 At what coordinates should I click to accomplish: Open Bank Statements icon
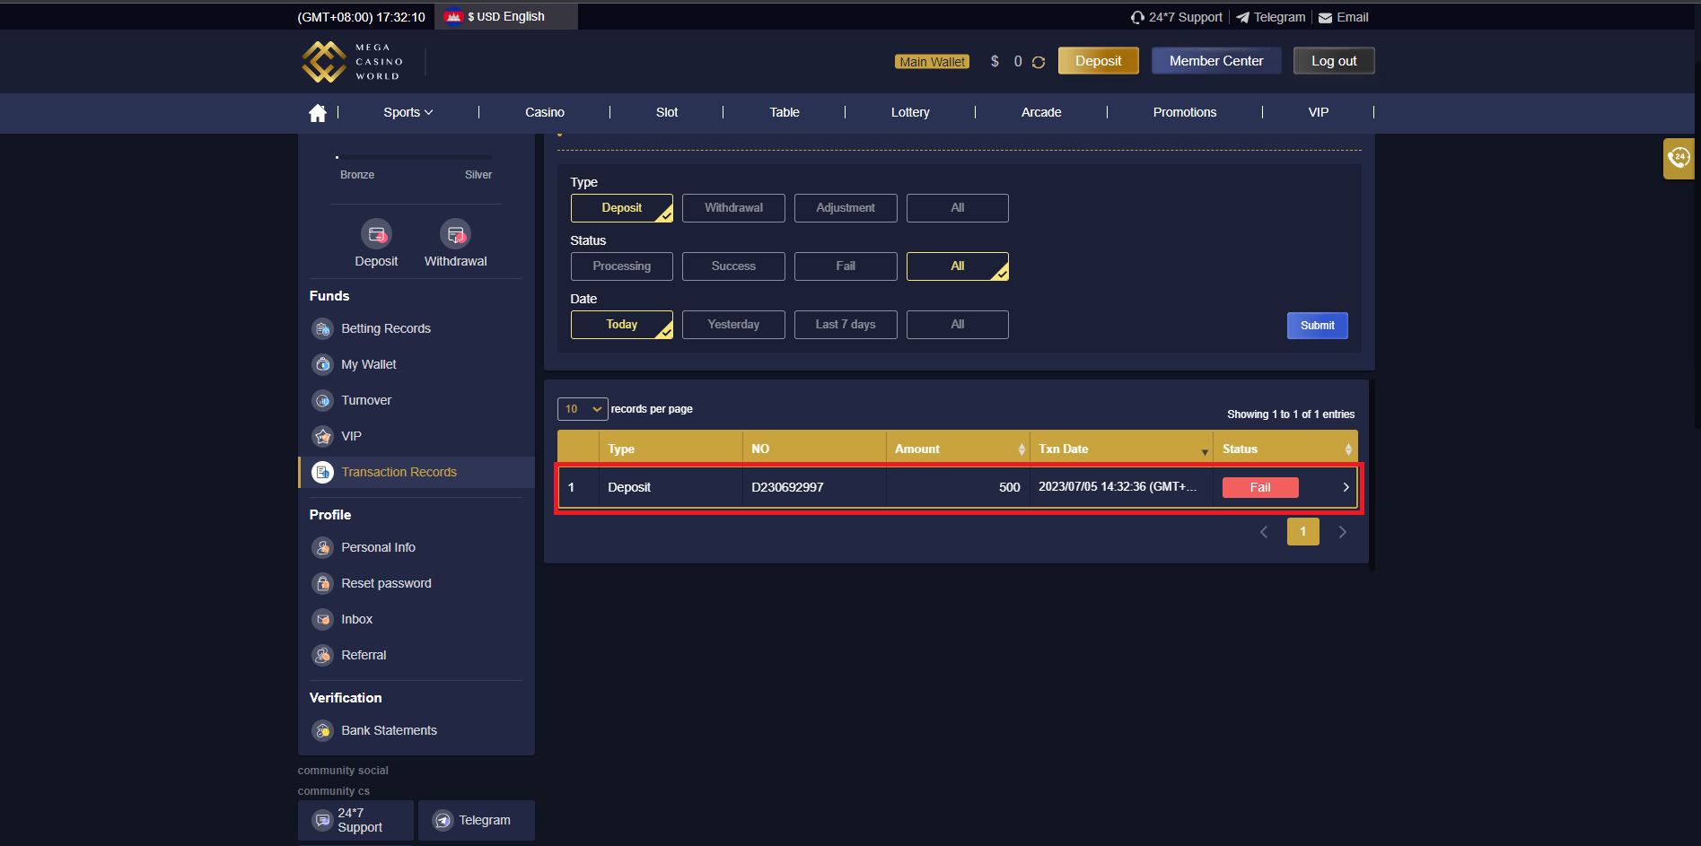[x=322, y=730]
